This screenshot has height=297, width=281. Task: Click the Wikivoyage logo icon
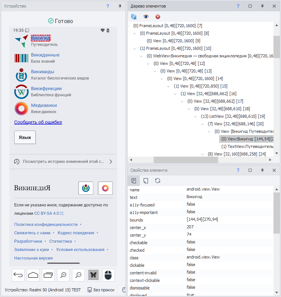click(x=21, y=41)
